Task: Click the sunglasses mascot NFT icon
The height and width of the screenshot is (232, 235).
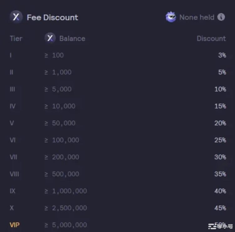Action: (x=171, y=17)
